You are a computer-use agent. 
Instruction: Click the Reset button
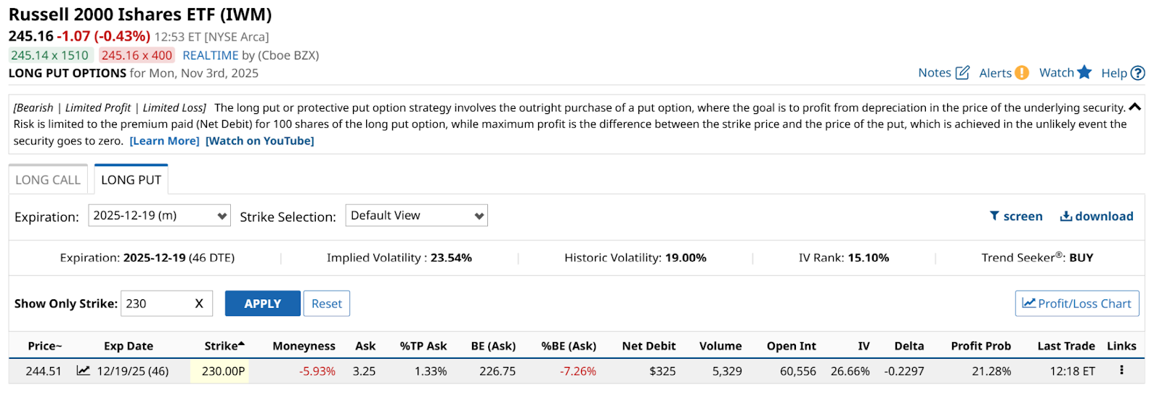click(x=327, y=304)
